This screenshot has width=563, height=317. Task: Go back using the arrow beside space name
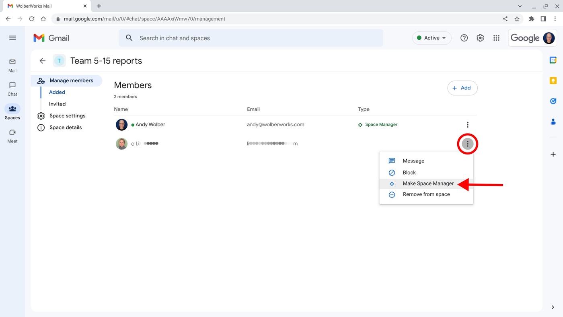[43, 61]
